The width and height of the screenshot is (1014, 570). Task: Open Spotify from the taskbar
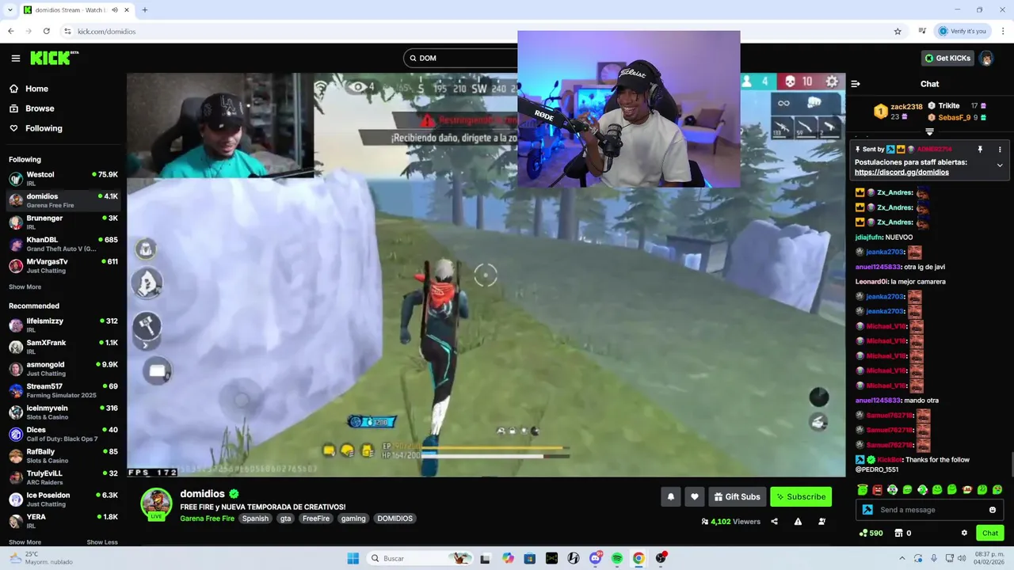pyautogui.click(x=617, y=558)
